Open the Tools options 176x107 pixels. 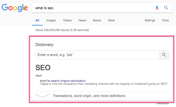165,20
